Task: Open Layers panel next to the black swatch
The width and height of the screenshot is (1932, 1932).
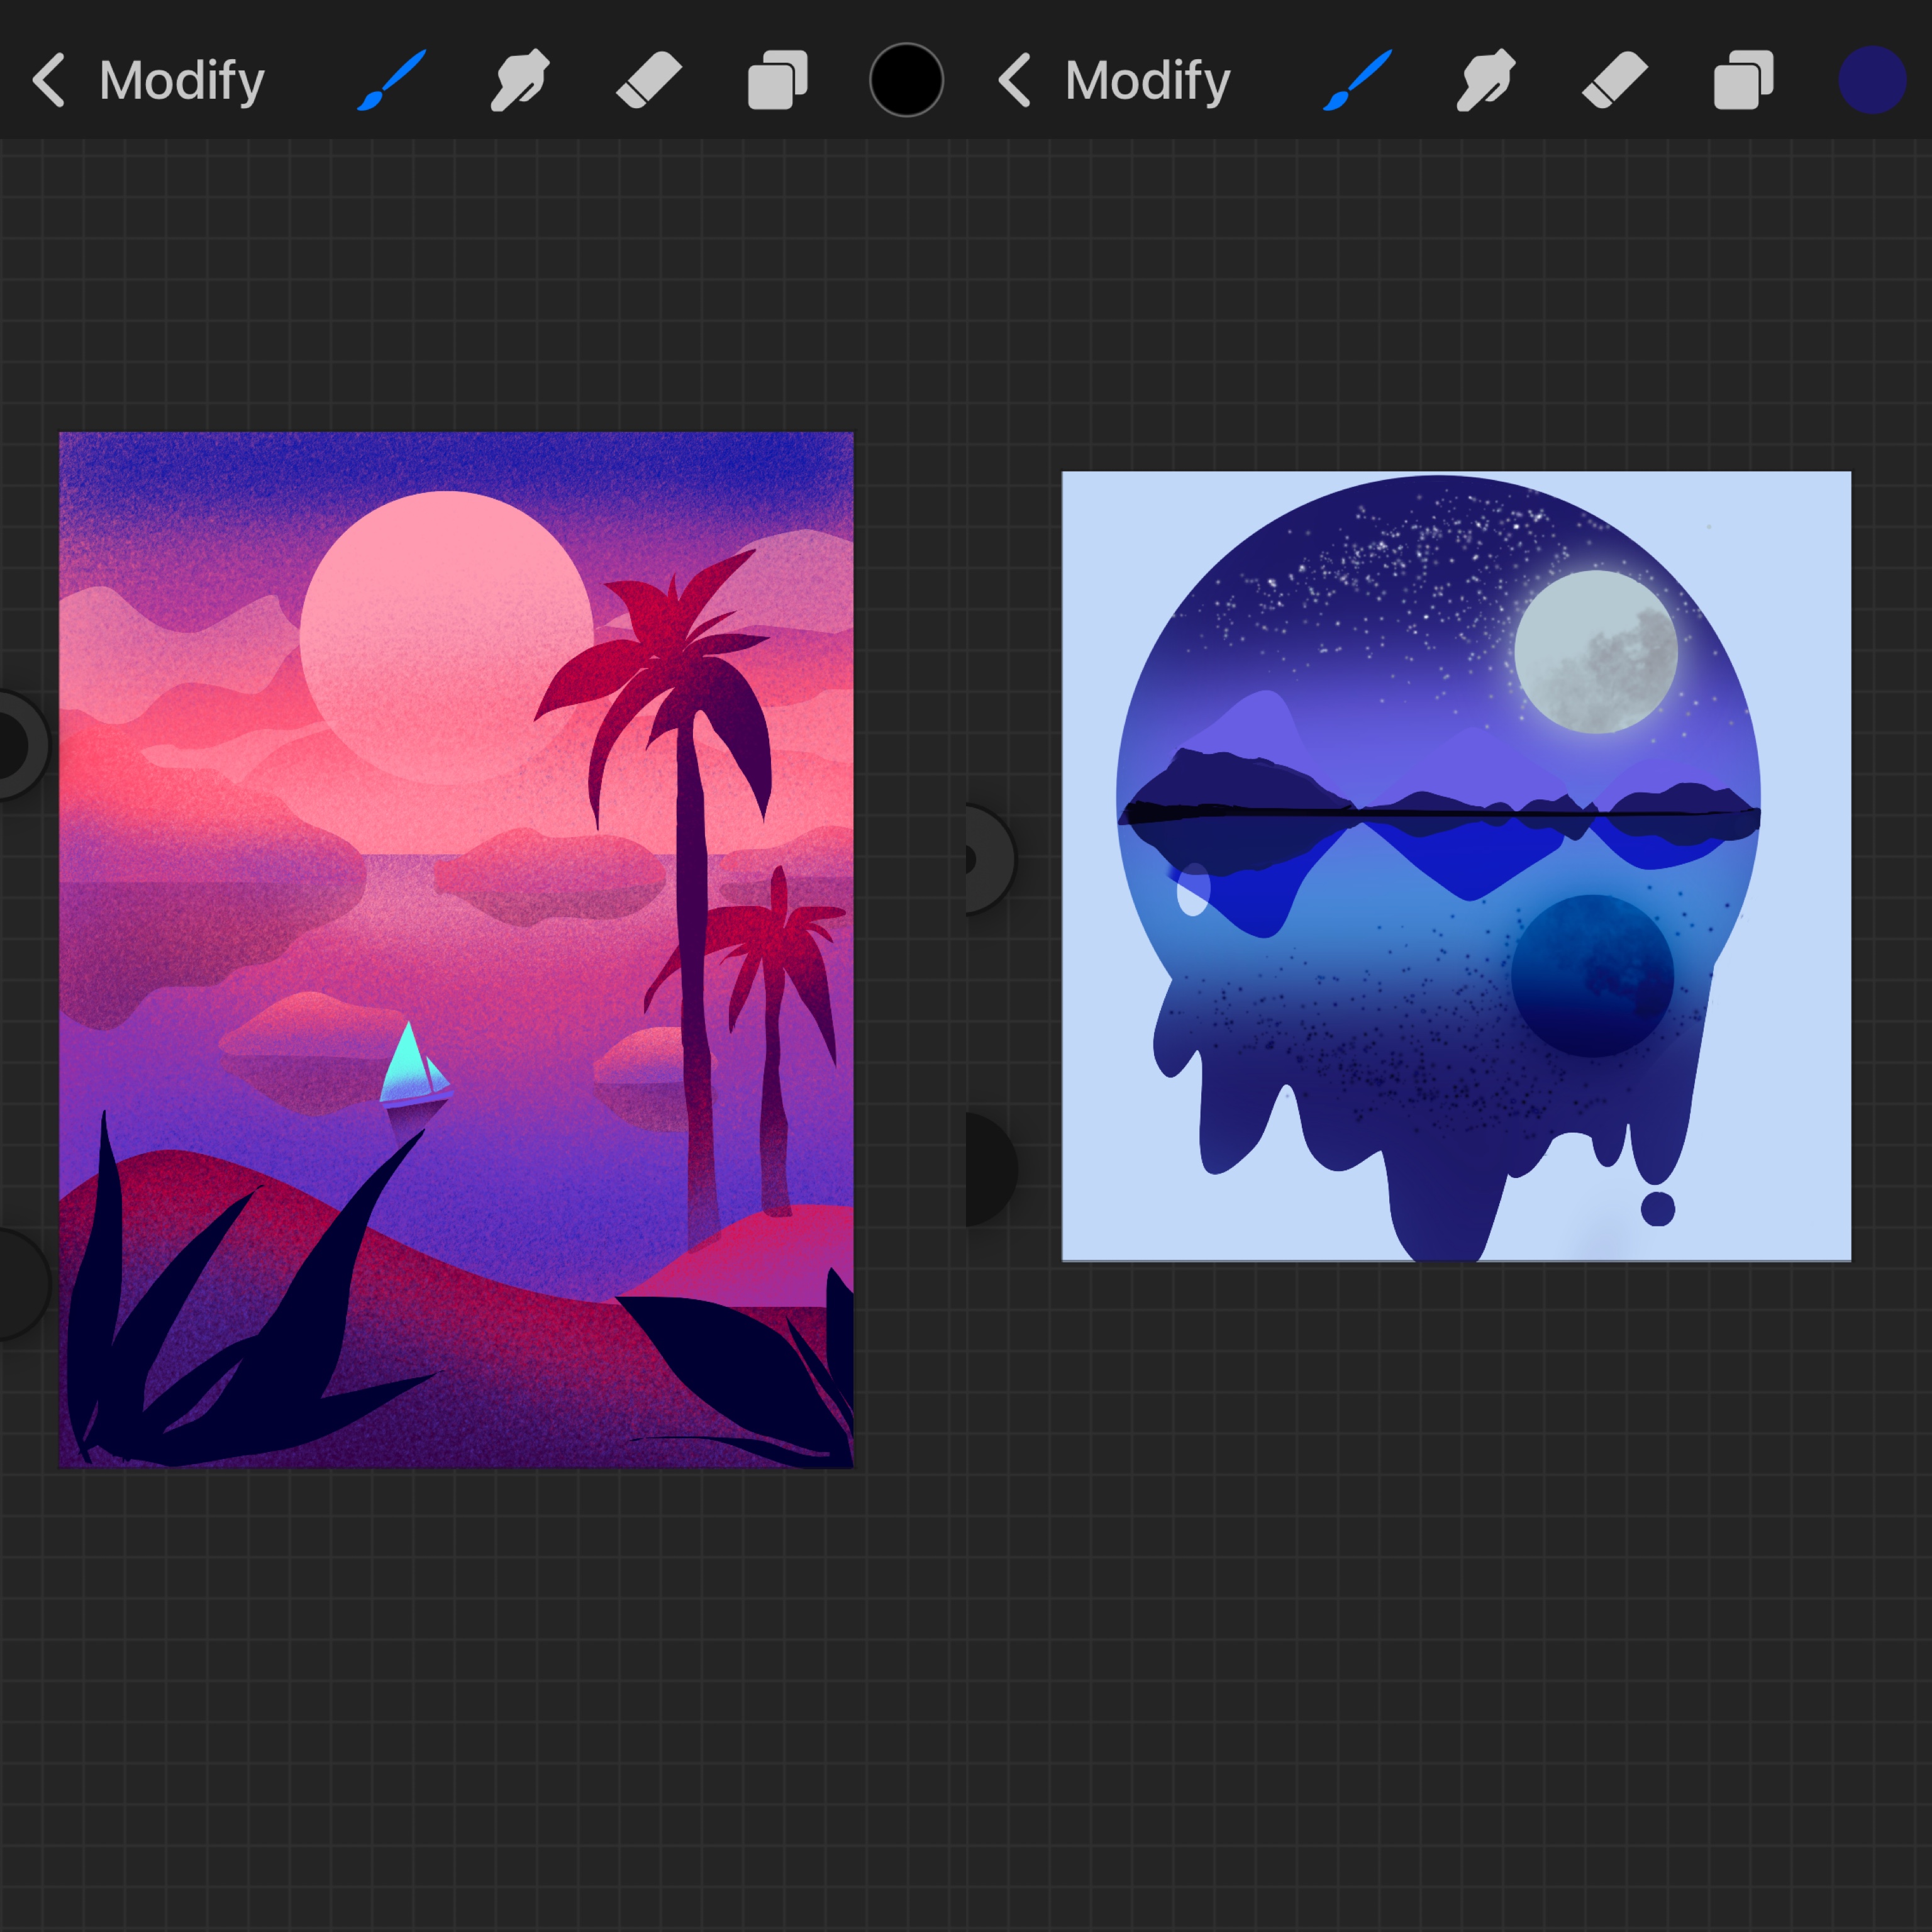Action: 777,80
